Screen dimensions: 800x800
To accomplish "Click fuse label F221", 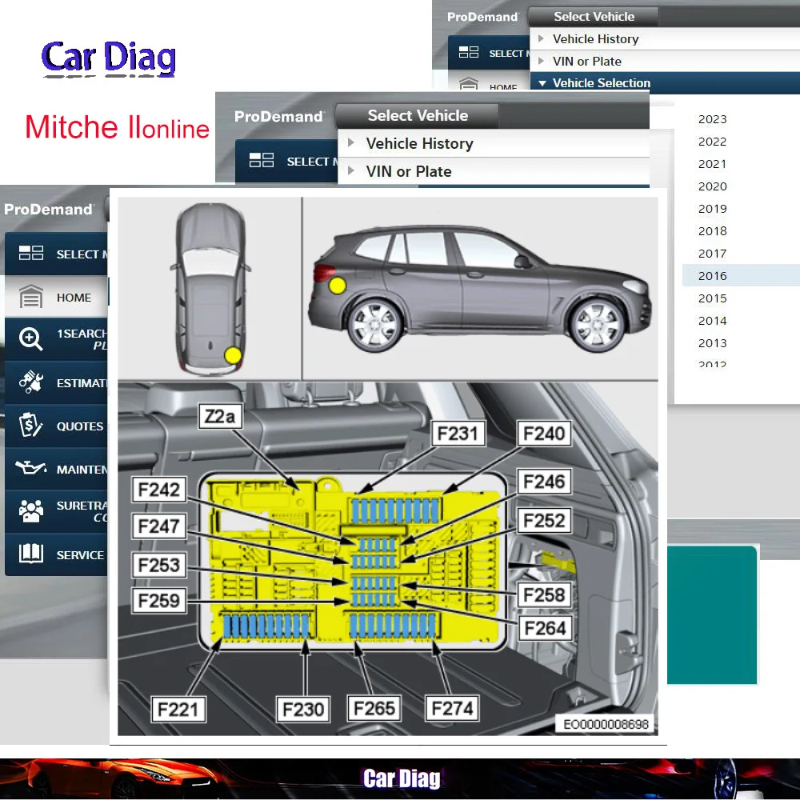I will click(x=178, y=709).
